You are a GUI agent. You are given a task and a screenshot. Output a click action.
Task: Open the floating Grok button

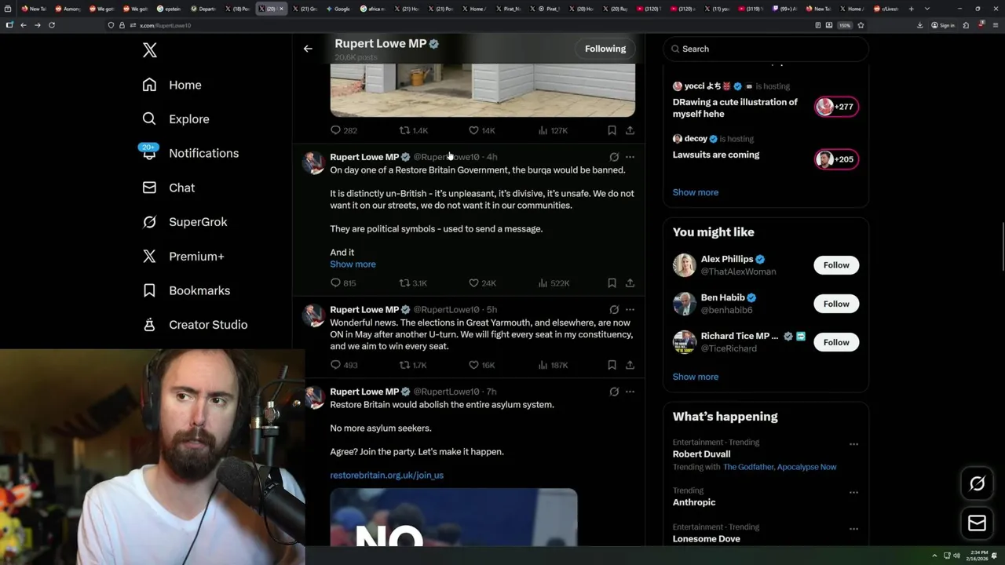(x=977, y=484)
